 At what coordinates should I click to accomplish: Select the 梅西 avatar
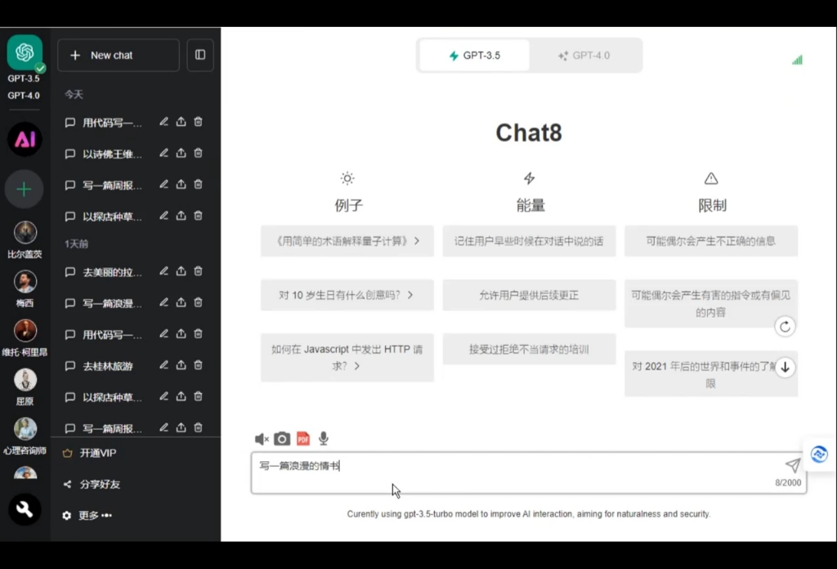click(x=25, y=282)
